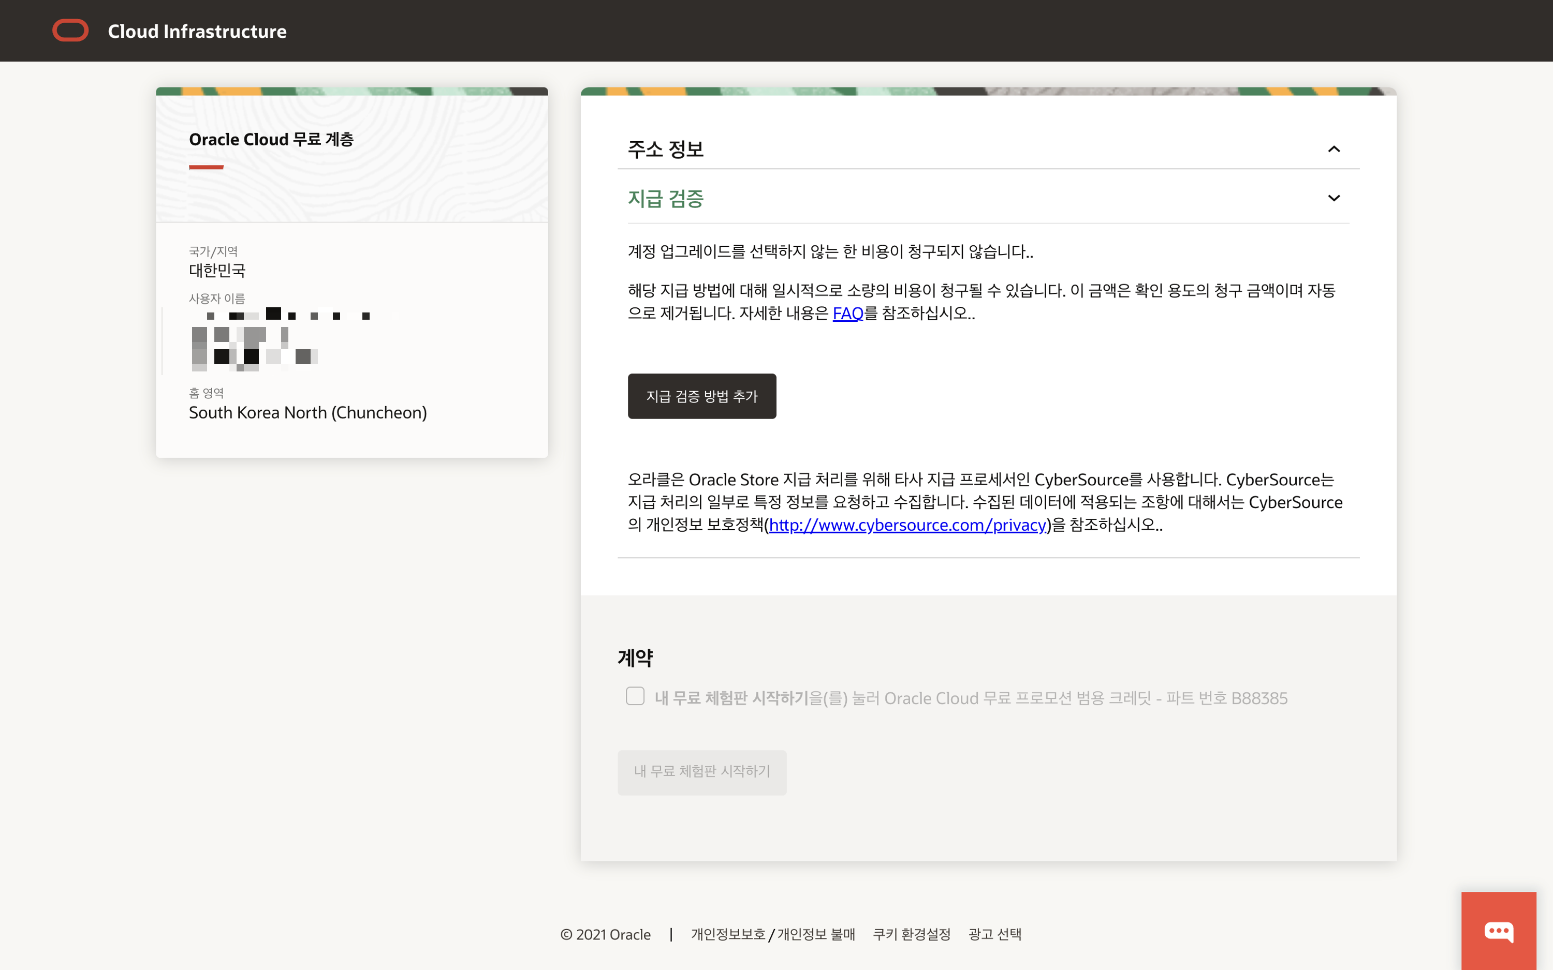Expand the 지급 검증 section chevron
This screenshot has height=970, width=1553.
(1334, 198)
